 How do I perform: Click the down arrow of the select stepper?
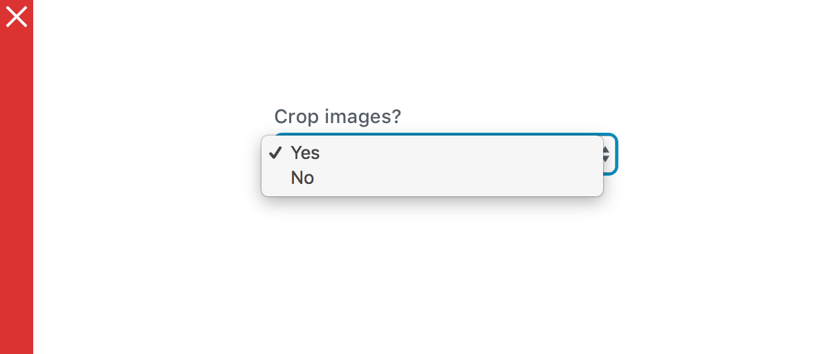[x=606, y=160]
